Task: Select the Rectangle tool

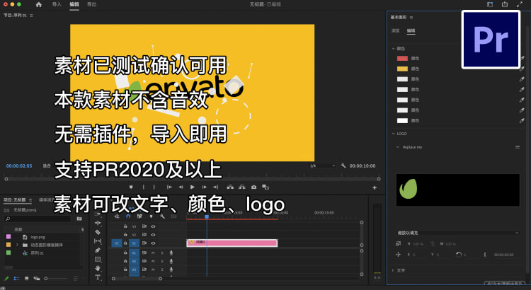Action: coord(98,259)
